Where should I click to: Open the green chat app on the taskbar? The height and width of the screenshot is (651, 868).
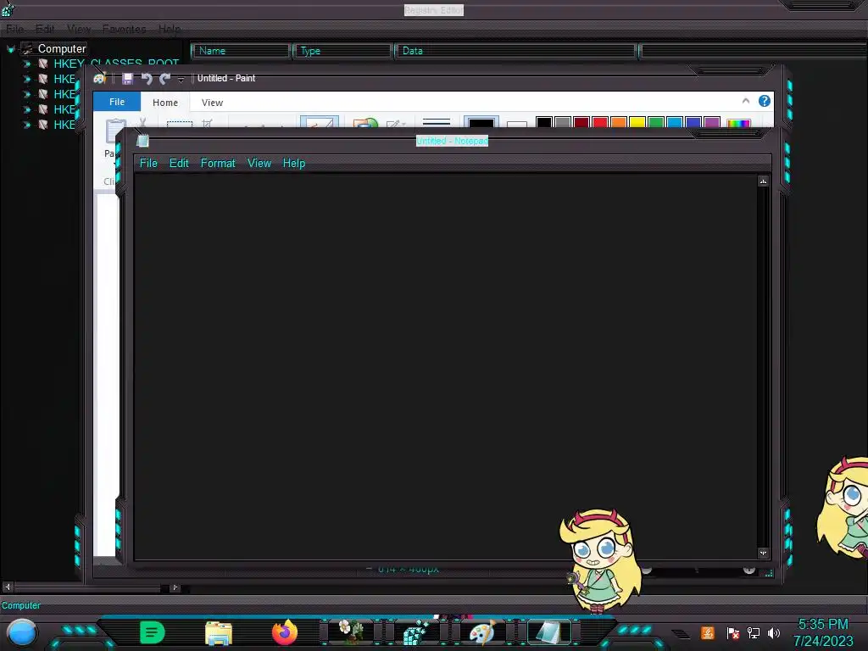point(153,632)
